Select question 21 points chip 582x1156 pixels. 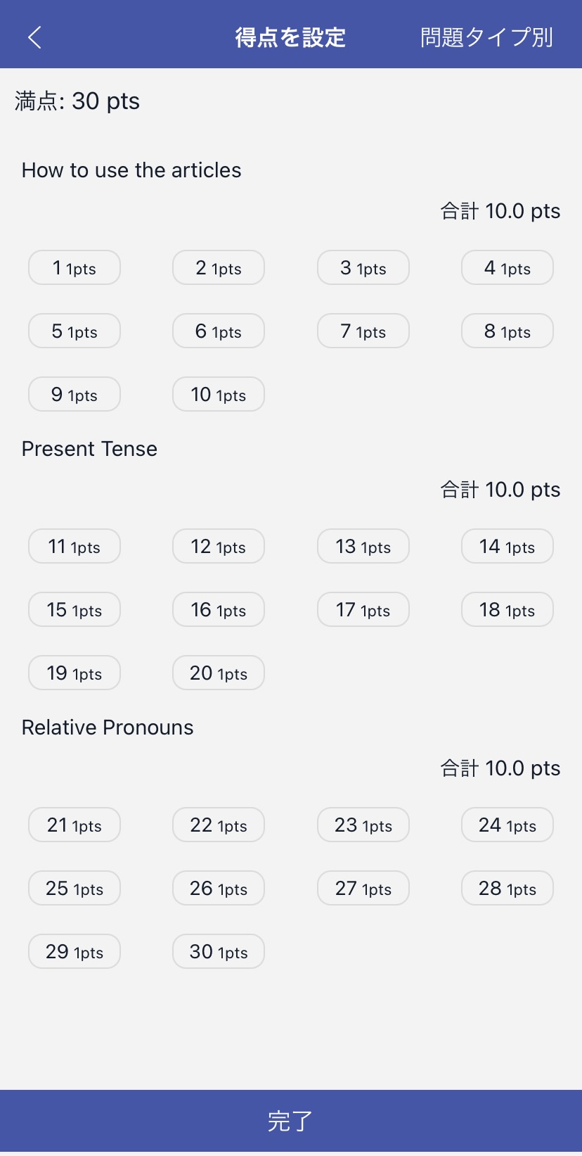click(75, 825)
